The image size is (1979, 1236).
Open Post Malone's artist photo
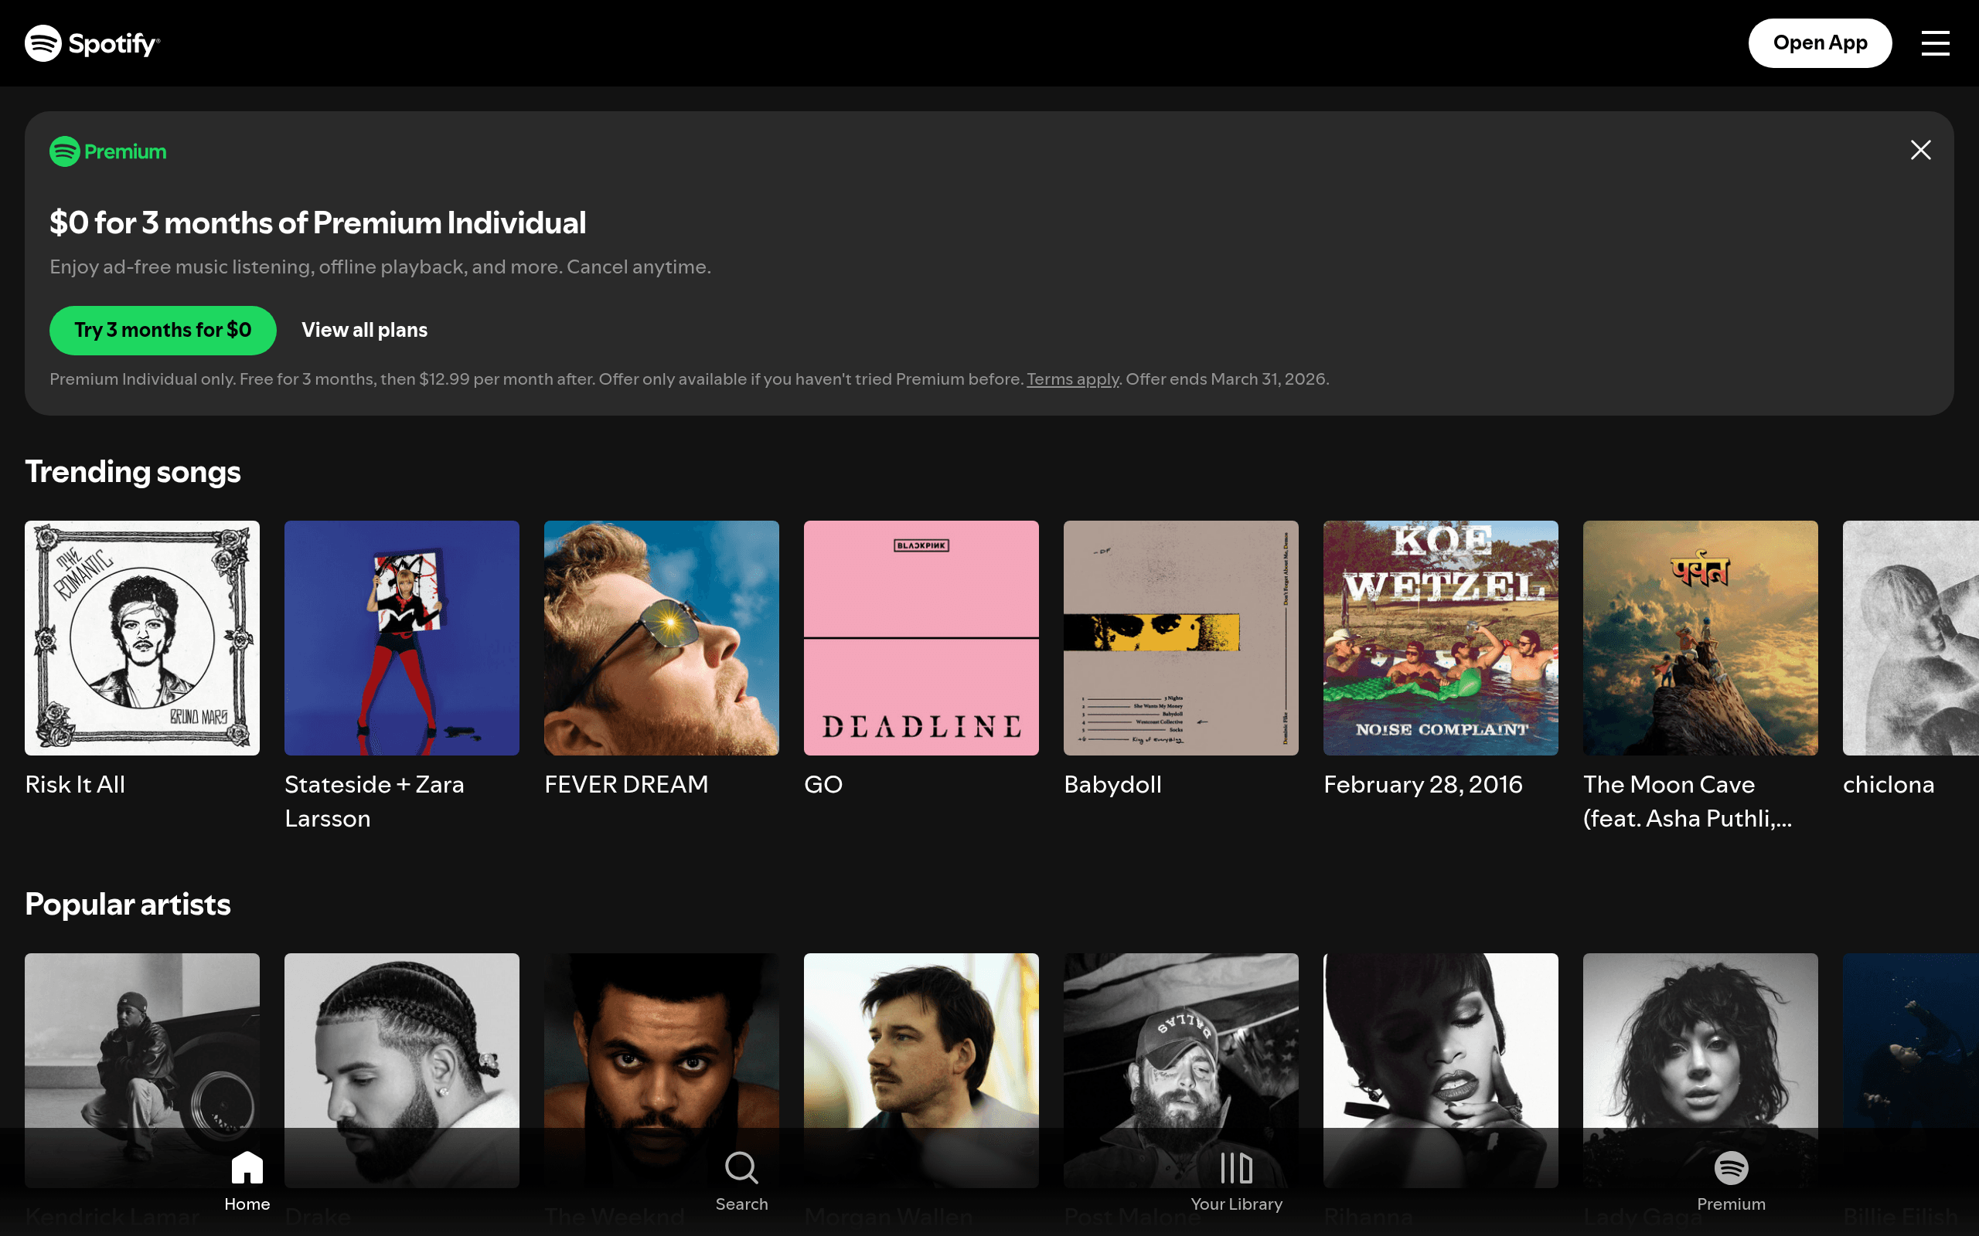click(1181, 1070)
